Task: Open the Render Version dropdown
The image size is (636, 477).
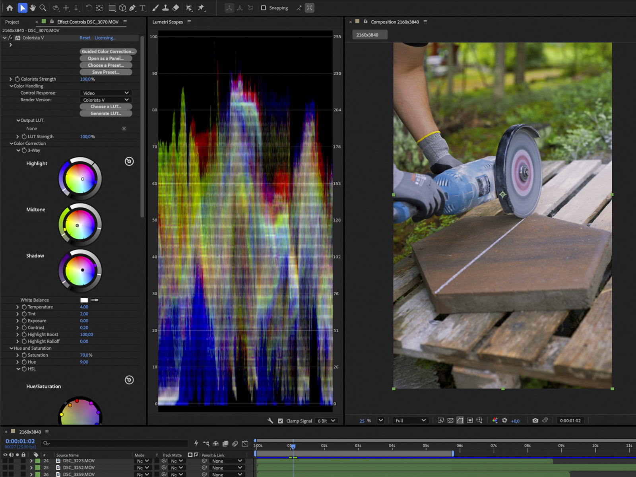Action: click(106, 100)
